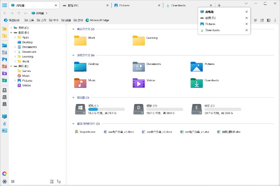Click the settings gear in the sidebar
Viewport: 280px width, 186px height.
[5, 181]
